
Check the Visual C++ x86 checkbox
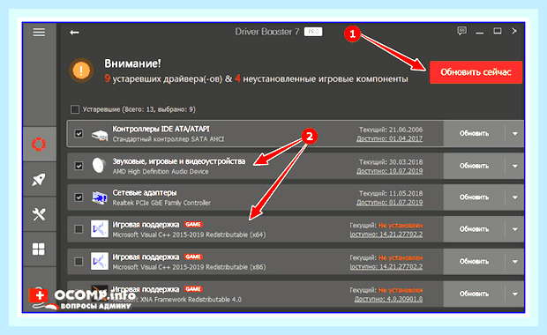click(79, 262)
